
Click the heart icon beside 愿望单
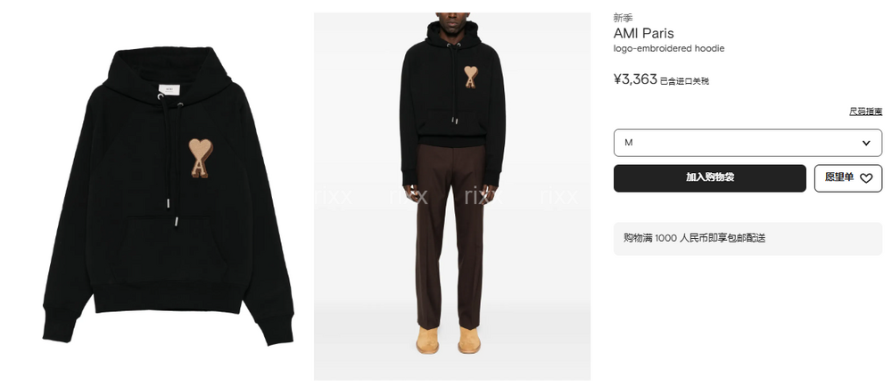866,178
